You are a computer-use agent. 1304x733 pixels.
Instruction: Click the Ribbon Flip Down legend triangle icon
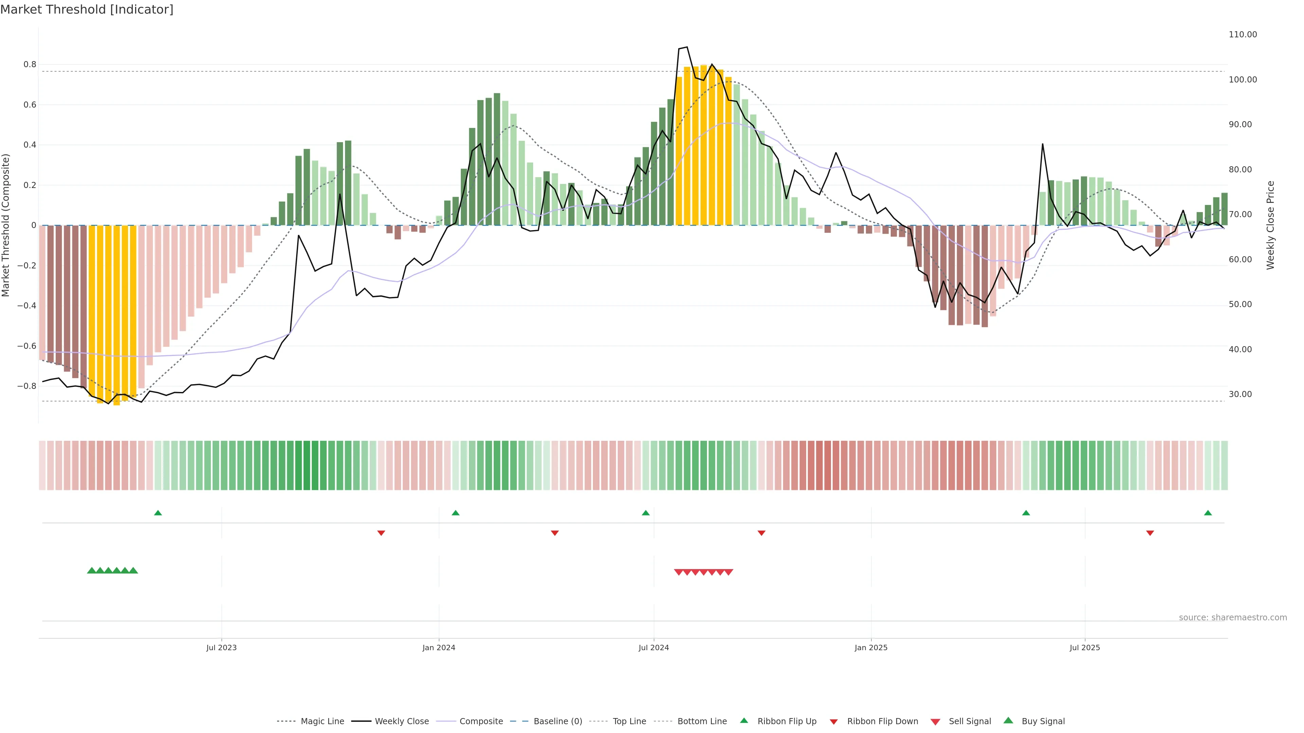pos(834,722)
